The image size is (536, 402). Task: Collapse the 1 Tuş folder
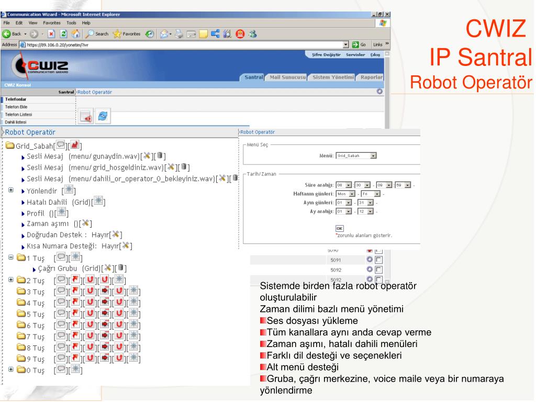click(11, 257)
